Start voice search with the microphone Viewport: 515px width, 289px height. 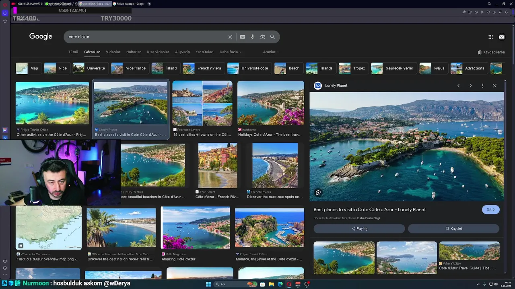(253, 37)
